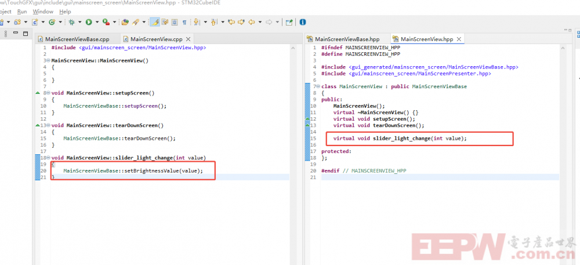580x265 pixels.
Task: Start debugging with the bug icon
Action: pos(71,22)
